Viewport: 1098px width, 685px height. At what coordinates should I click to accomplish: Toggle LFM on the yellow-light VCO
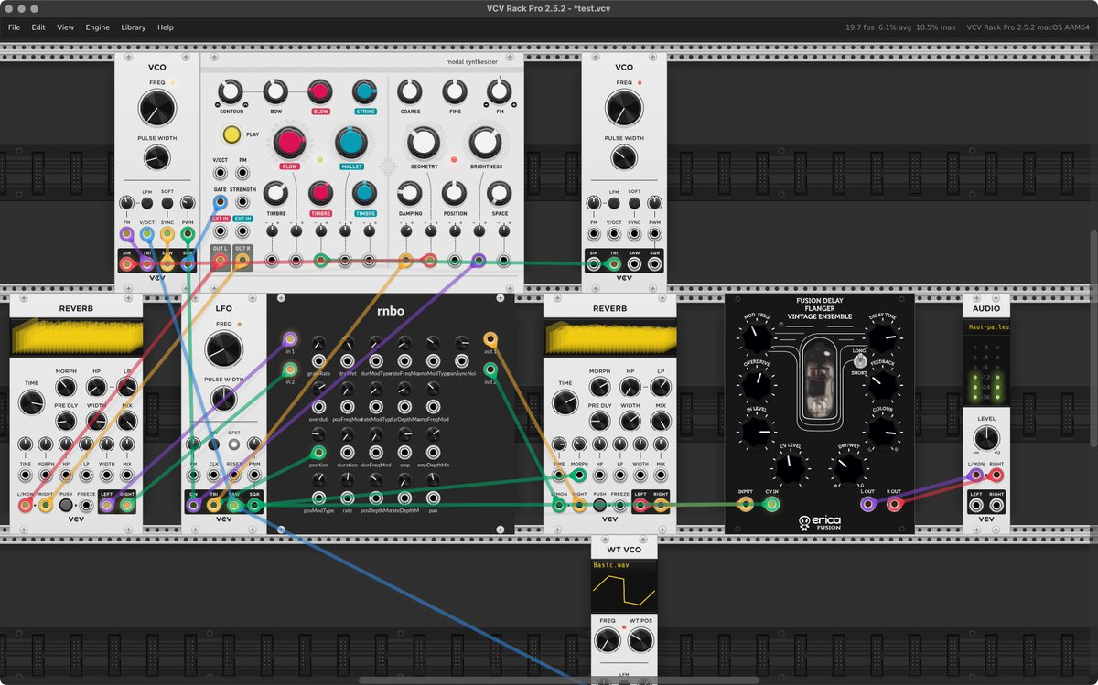[146, 203]
